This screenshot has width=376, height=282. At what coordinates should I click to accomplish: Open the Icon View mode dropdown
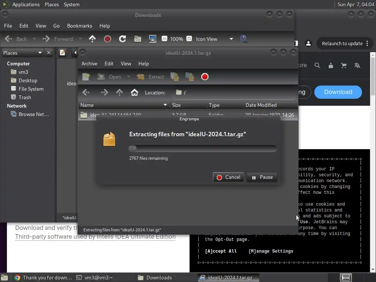(x=214, y=39)
